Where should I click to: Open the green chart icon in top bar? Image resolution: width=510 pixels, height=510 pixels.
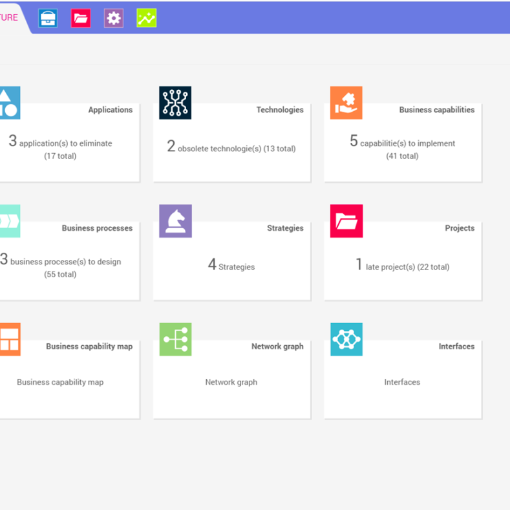point(147,18)
